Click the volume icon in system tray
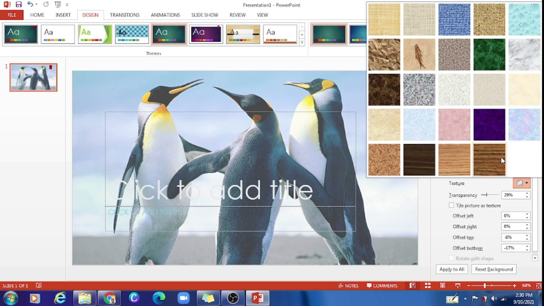Viewport: 544px width, 306px height. coord(494,298)
